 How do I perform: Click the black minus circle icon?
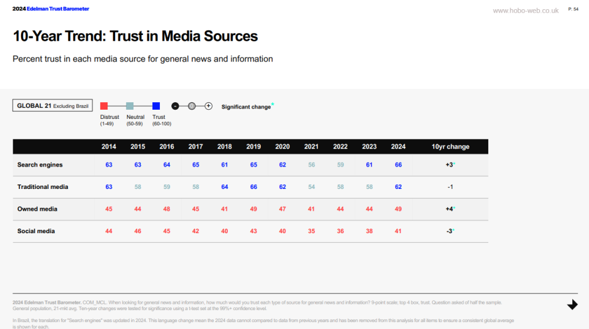(x=175, y=106)
